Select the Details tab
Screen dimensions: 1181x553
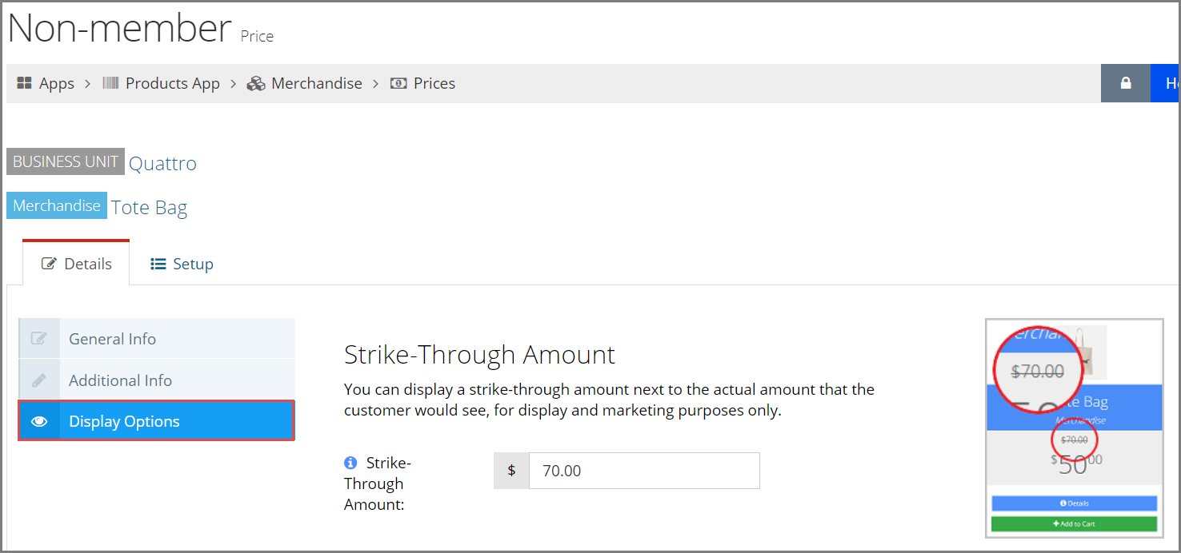(x=76, y=264)
